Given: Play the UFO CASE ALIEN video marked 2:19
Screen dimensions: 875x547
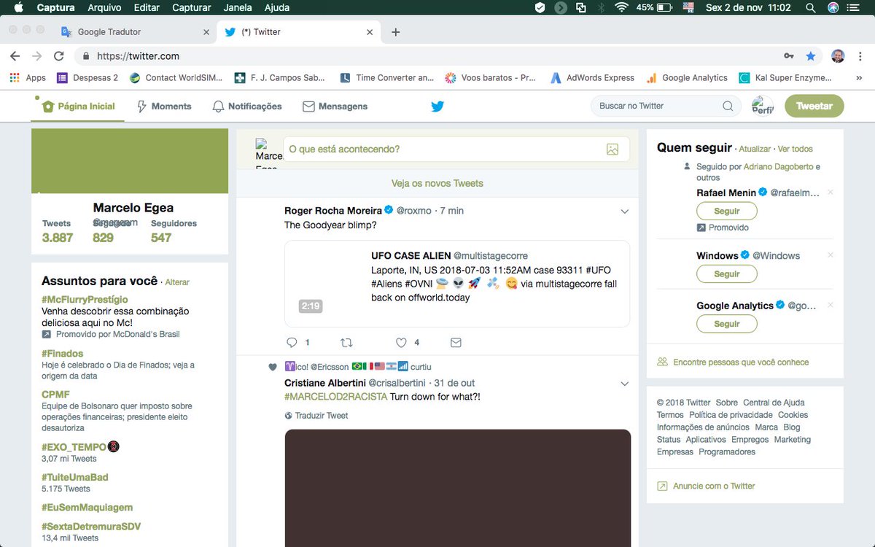Looking at the screenshot, I should (311, 306).
